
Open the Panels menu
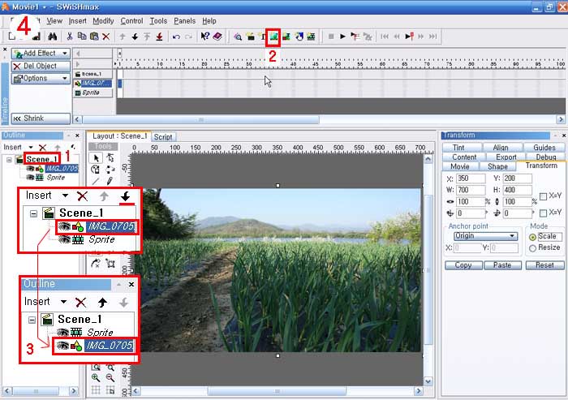click(x=184, y=21)
